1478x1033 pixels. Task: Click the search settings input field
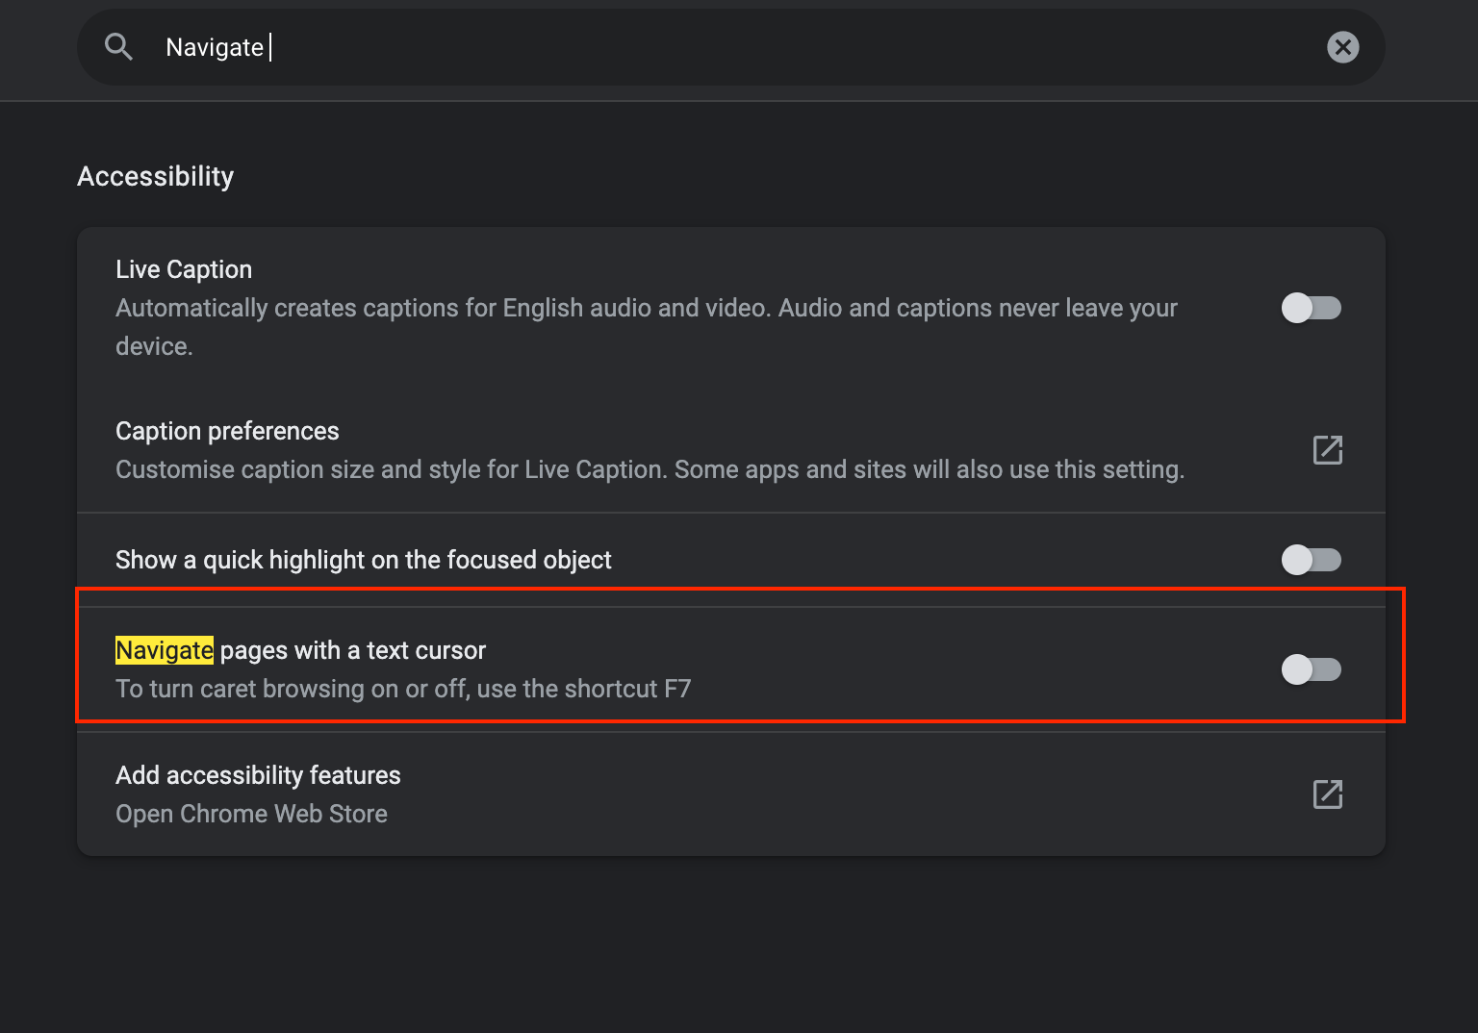[731, 47]
